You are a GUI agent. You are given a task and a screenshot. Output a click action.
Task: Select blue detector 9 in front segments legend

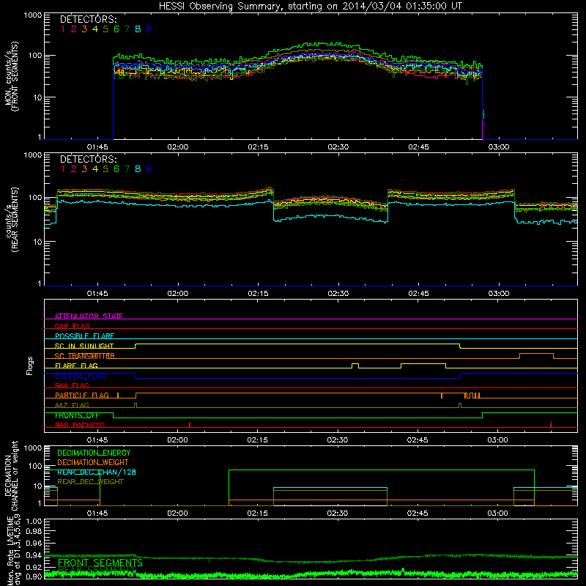pos(149,29)
